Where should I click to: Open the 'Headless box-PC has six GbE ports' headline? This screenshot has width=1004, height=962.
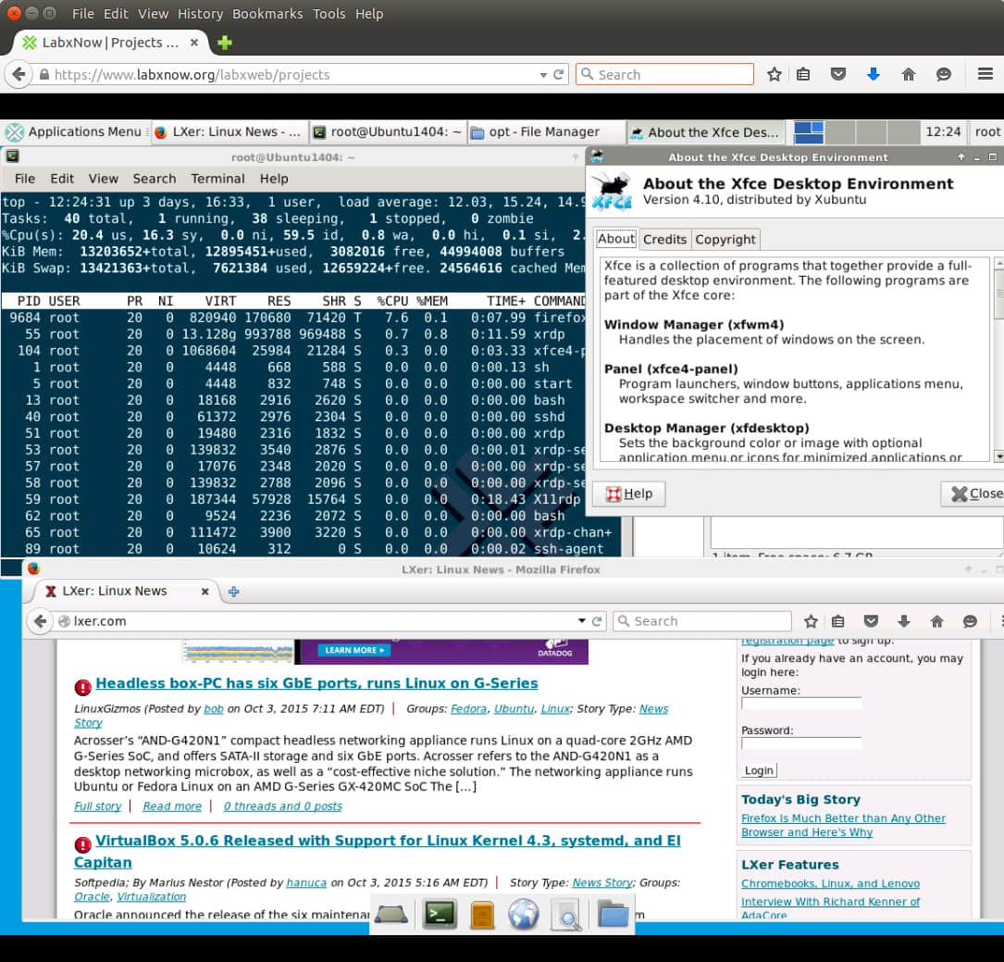pos(316,683)
